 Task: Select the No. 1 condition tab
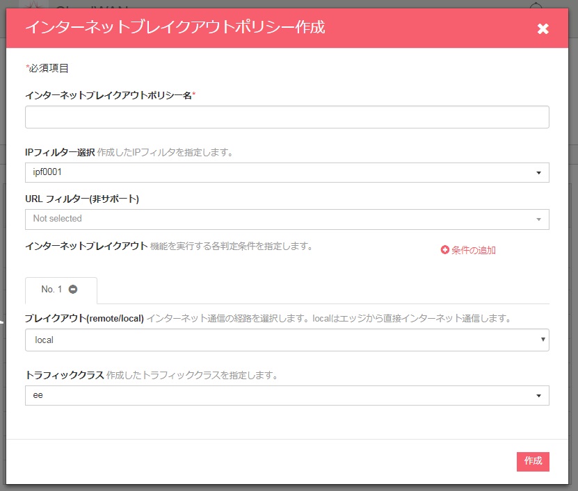(x=52, y=290)
